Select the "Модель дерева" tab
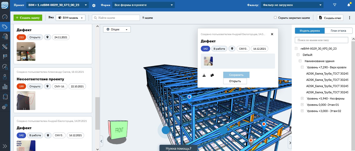The width and height of the screenshot is (355, 151). pos(310,31)
